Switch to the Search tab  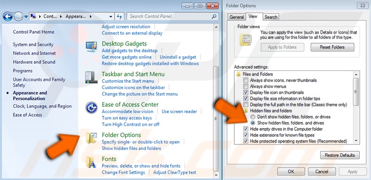click(x=271, y=17)
